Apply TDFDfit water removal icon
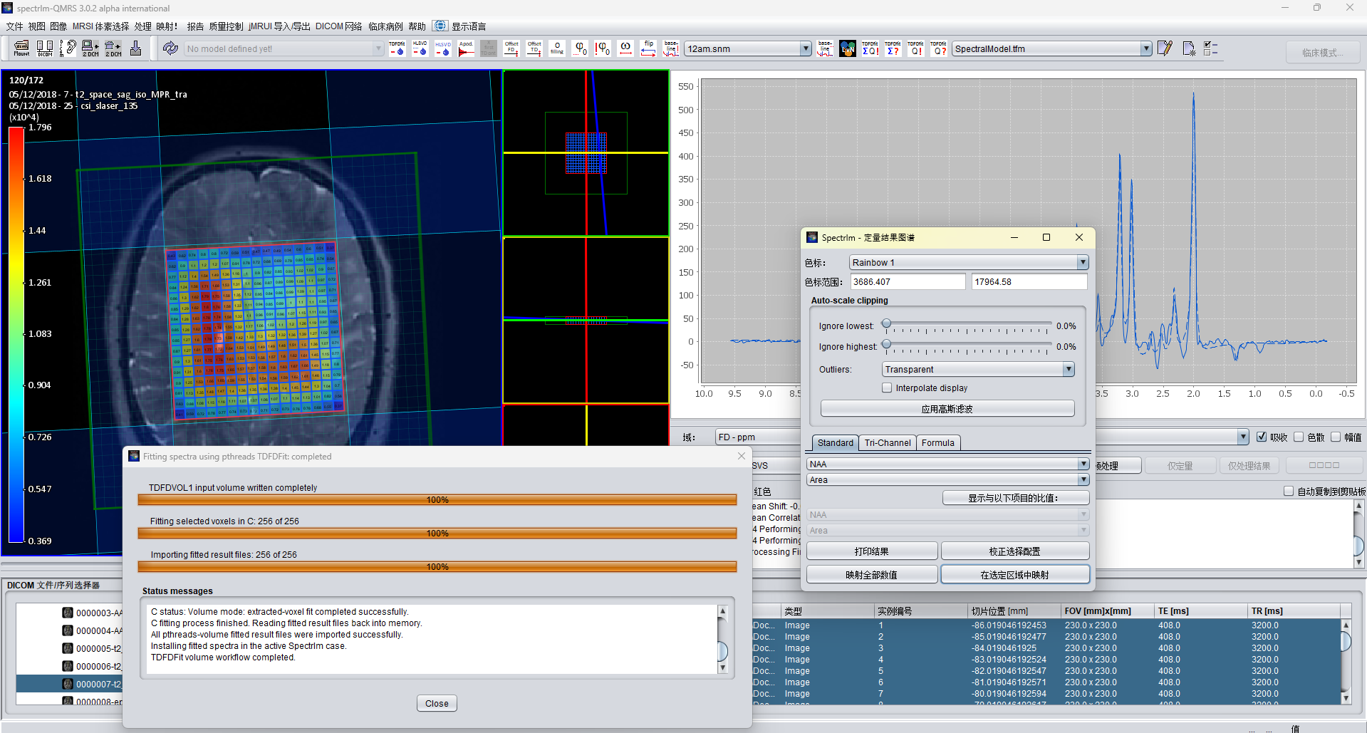Viewport: 1367px width, 733px height. point(397,48)
